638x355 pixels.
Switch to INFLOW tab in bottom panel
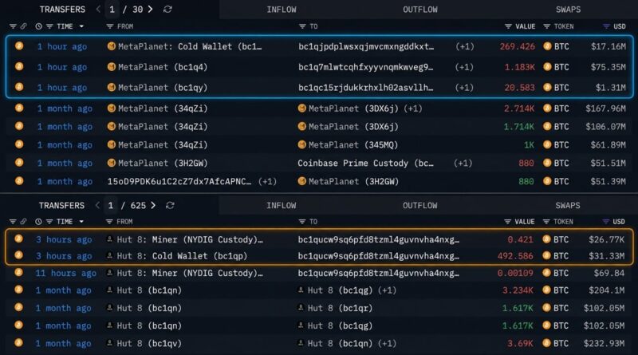coord(282,206)
